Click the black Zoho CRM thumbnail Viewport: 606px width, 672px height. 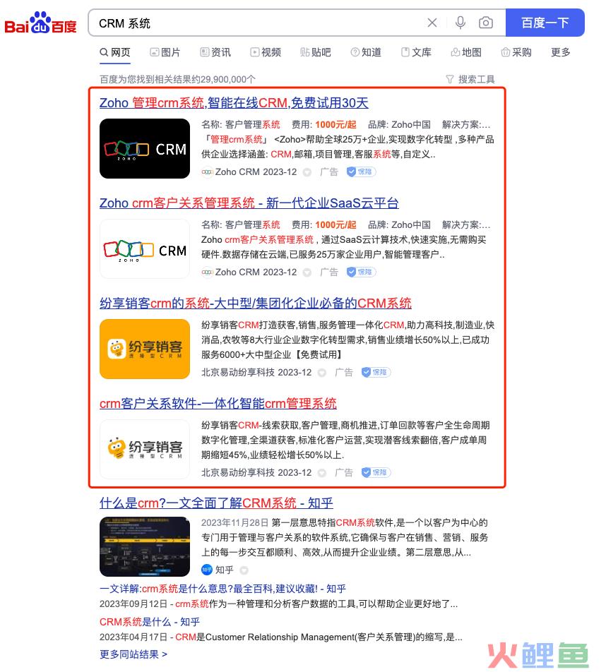(145, 149)
